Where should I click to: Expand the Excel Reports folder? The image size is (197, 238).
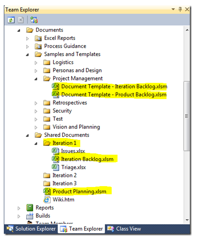[27, 39]
